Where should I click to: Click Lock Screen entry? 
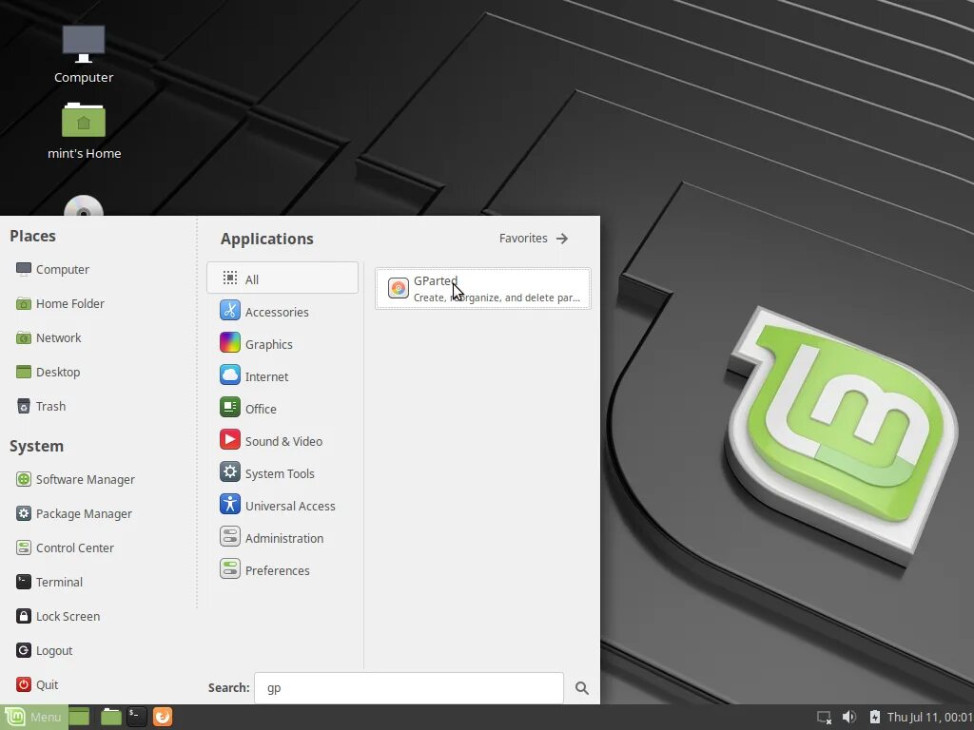pyautogui.click(x=58, y=616)
